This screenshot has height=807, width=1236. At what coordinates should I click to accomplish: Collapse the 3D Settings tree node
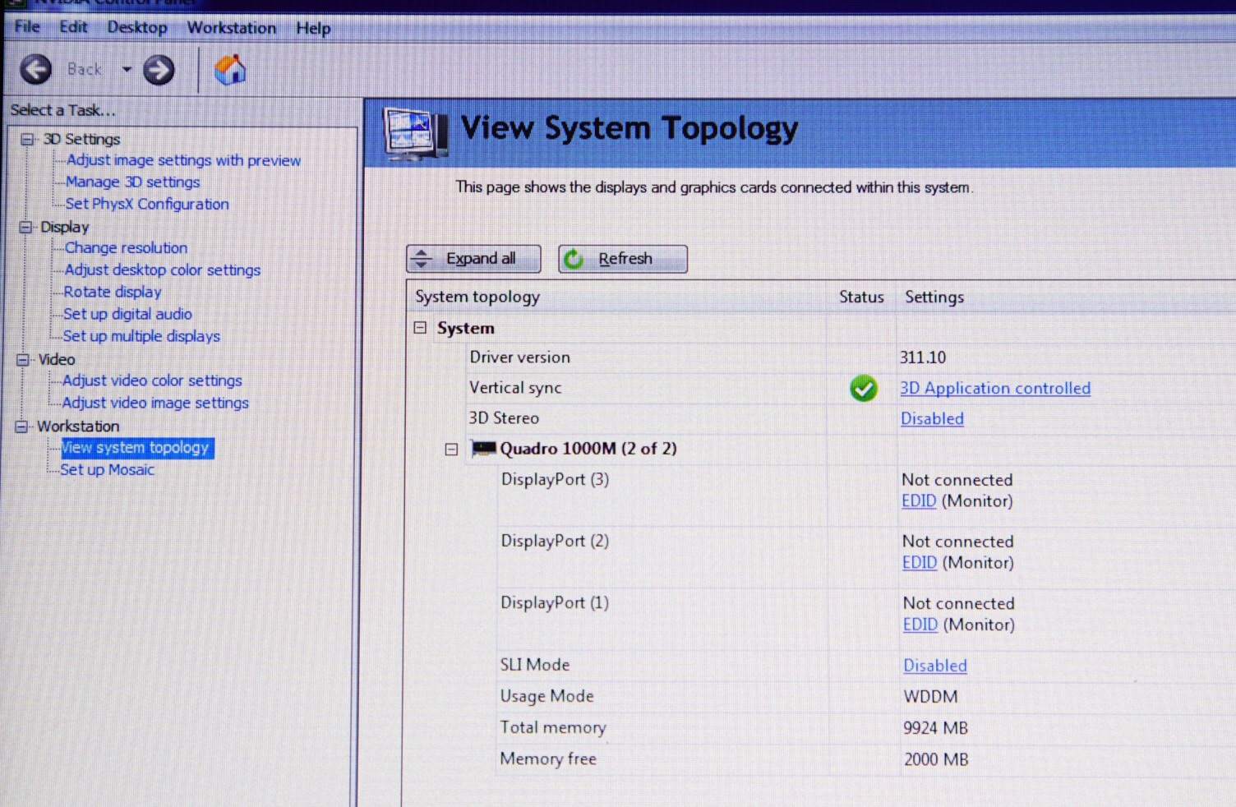coord(27,139)
